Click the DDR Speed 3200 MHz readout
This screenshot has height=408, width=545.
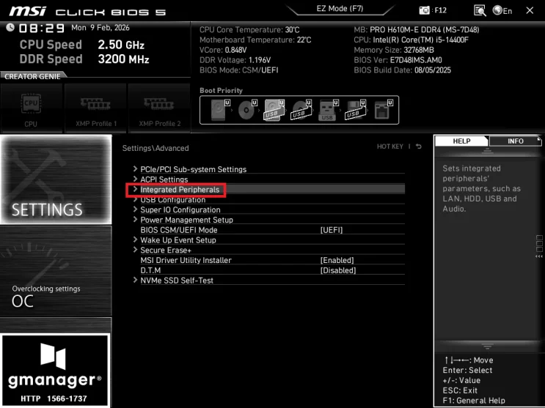[84, 59]
